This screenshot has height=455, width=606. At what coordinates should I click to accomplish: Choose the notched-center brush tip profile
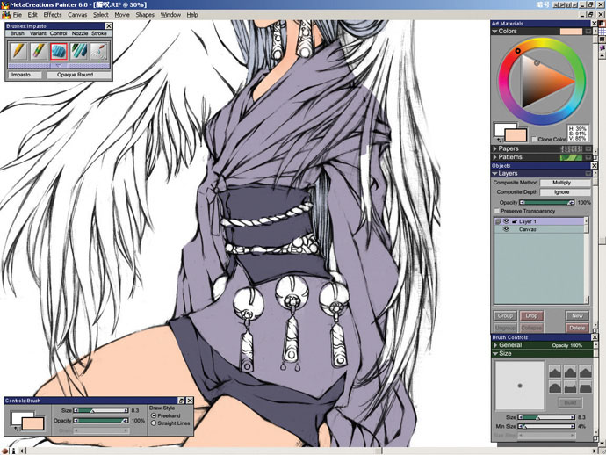571,386
